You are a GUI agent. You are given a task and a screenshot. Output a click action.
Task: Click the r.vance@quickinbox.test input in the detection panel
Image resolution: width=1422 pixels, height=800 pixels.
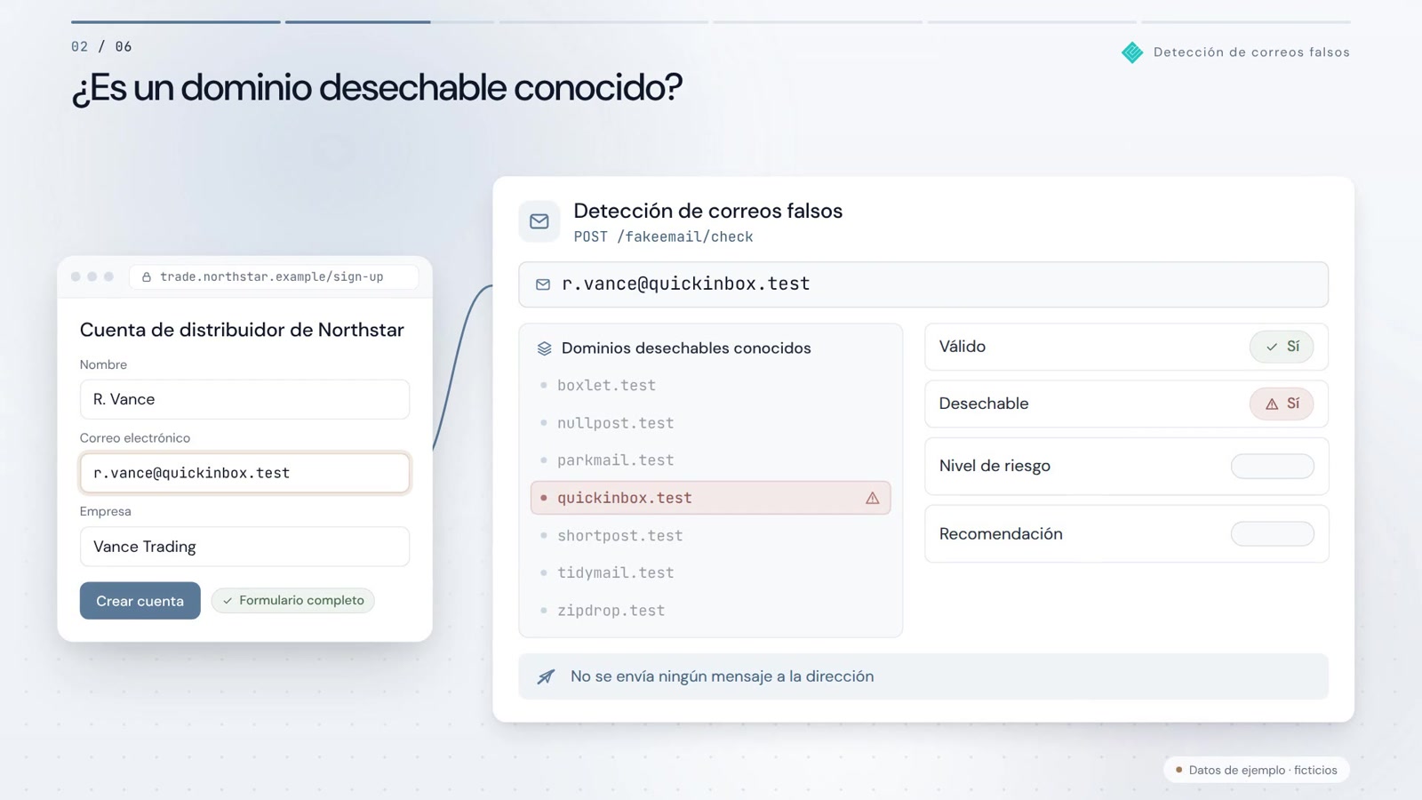[x=923, y=284]
